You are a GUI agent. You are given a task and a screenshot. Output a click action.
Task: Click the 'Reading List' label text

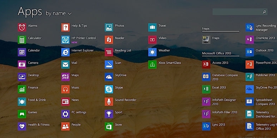tap(123, 51)
